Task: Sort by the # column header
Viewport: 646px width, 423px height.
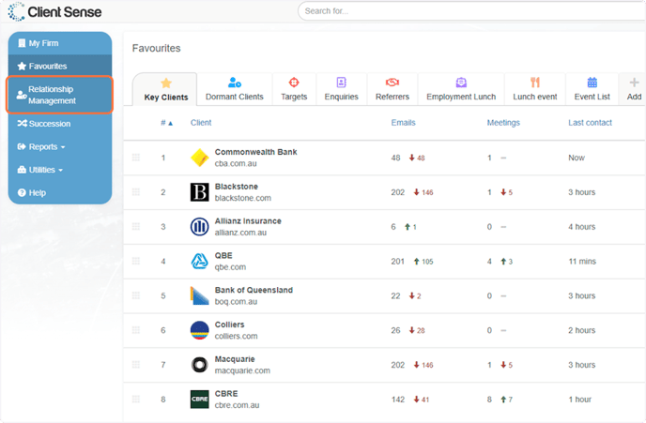Action: click(x=166, y=123)
